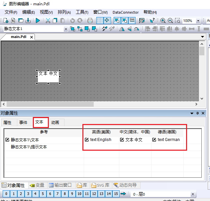Cut selection with the scissors icon

coord(48,21)
